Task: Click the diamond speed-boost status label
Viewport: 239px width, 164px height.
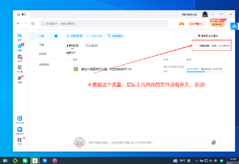Action: [x=208, y=36]
